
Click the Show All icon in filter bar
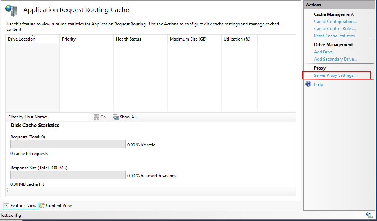(116, 117)
